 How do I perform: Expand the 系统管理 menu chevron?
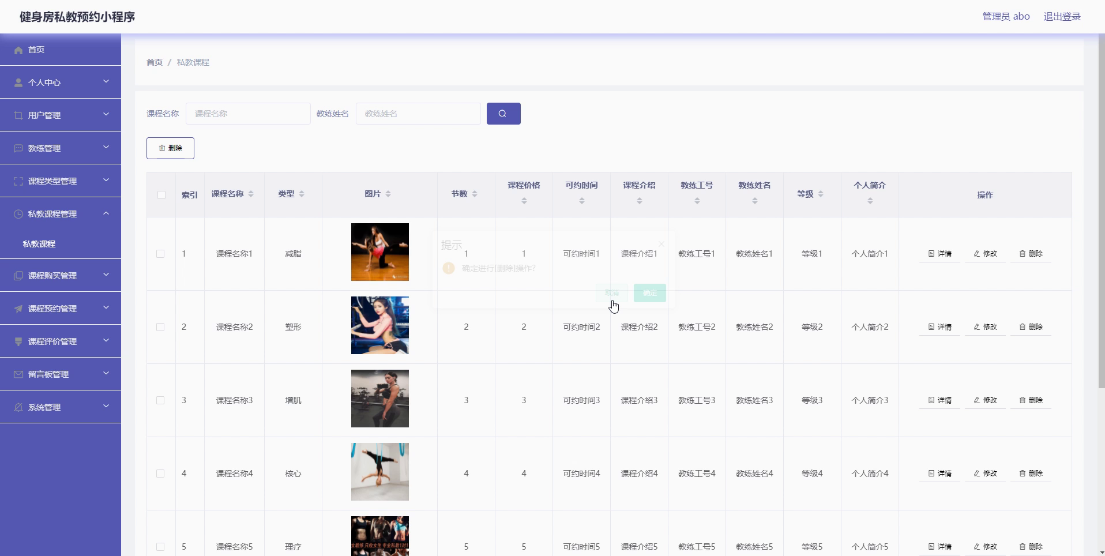click(106, 407)
